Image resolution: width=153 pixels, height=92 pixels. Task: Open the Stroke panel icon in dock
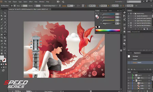point(124,37)
